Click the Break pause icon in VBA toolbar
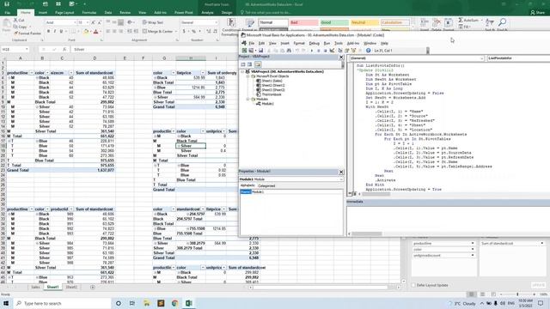The height and width of the screenshot is (309, 550). (x=319, y=51)
